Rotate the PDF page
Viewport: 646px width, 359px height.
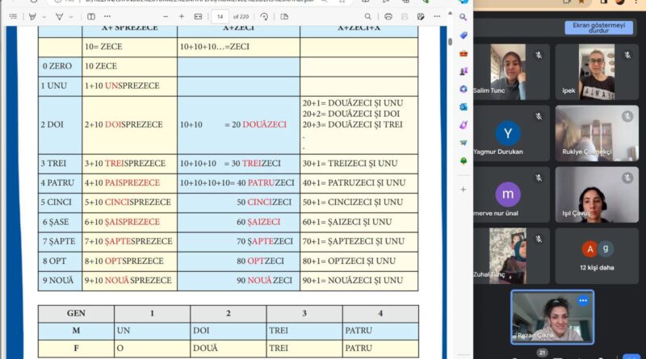click(266, 16)
